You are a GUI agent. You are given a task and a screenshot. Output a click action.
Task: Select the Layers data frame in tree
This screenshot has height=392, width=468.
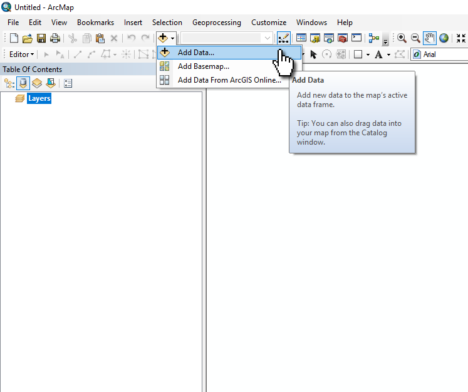coord(39,98)
